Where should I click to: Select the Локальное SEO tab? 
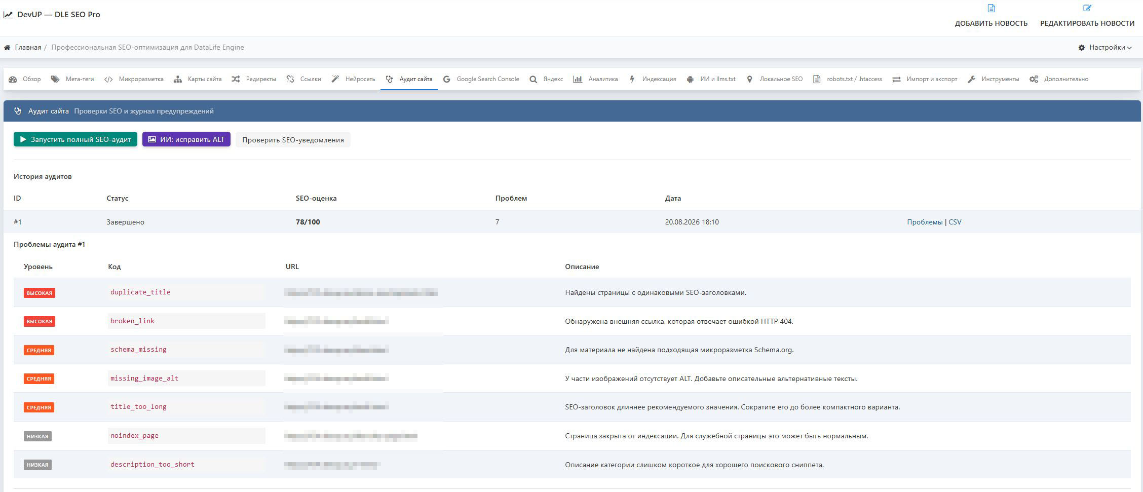pyautogui.click(x=775, y=80)
